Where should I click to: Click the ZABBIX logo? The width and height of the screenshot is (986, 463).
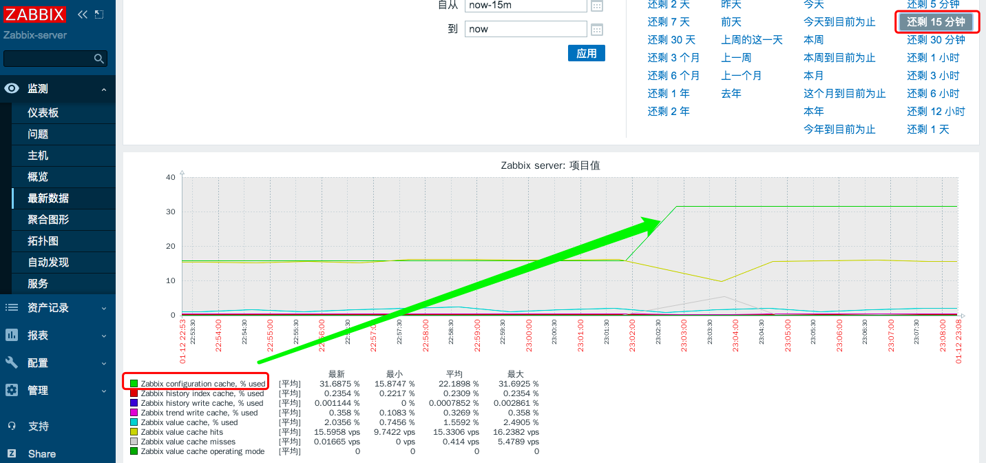(35, 14)
